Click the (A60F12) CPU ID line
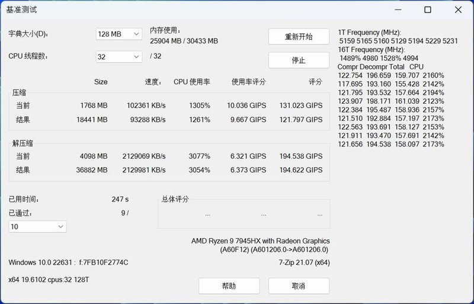 click(274, 249)
